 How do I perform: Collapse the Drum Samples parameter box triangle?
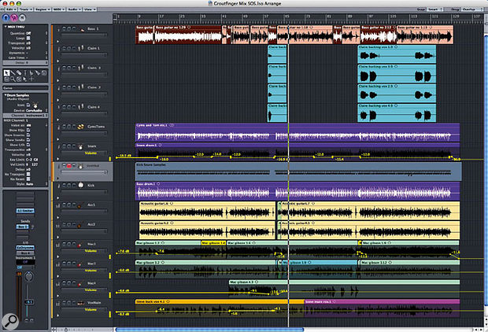6,95
